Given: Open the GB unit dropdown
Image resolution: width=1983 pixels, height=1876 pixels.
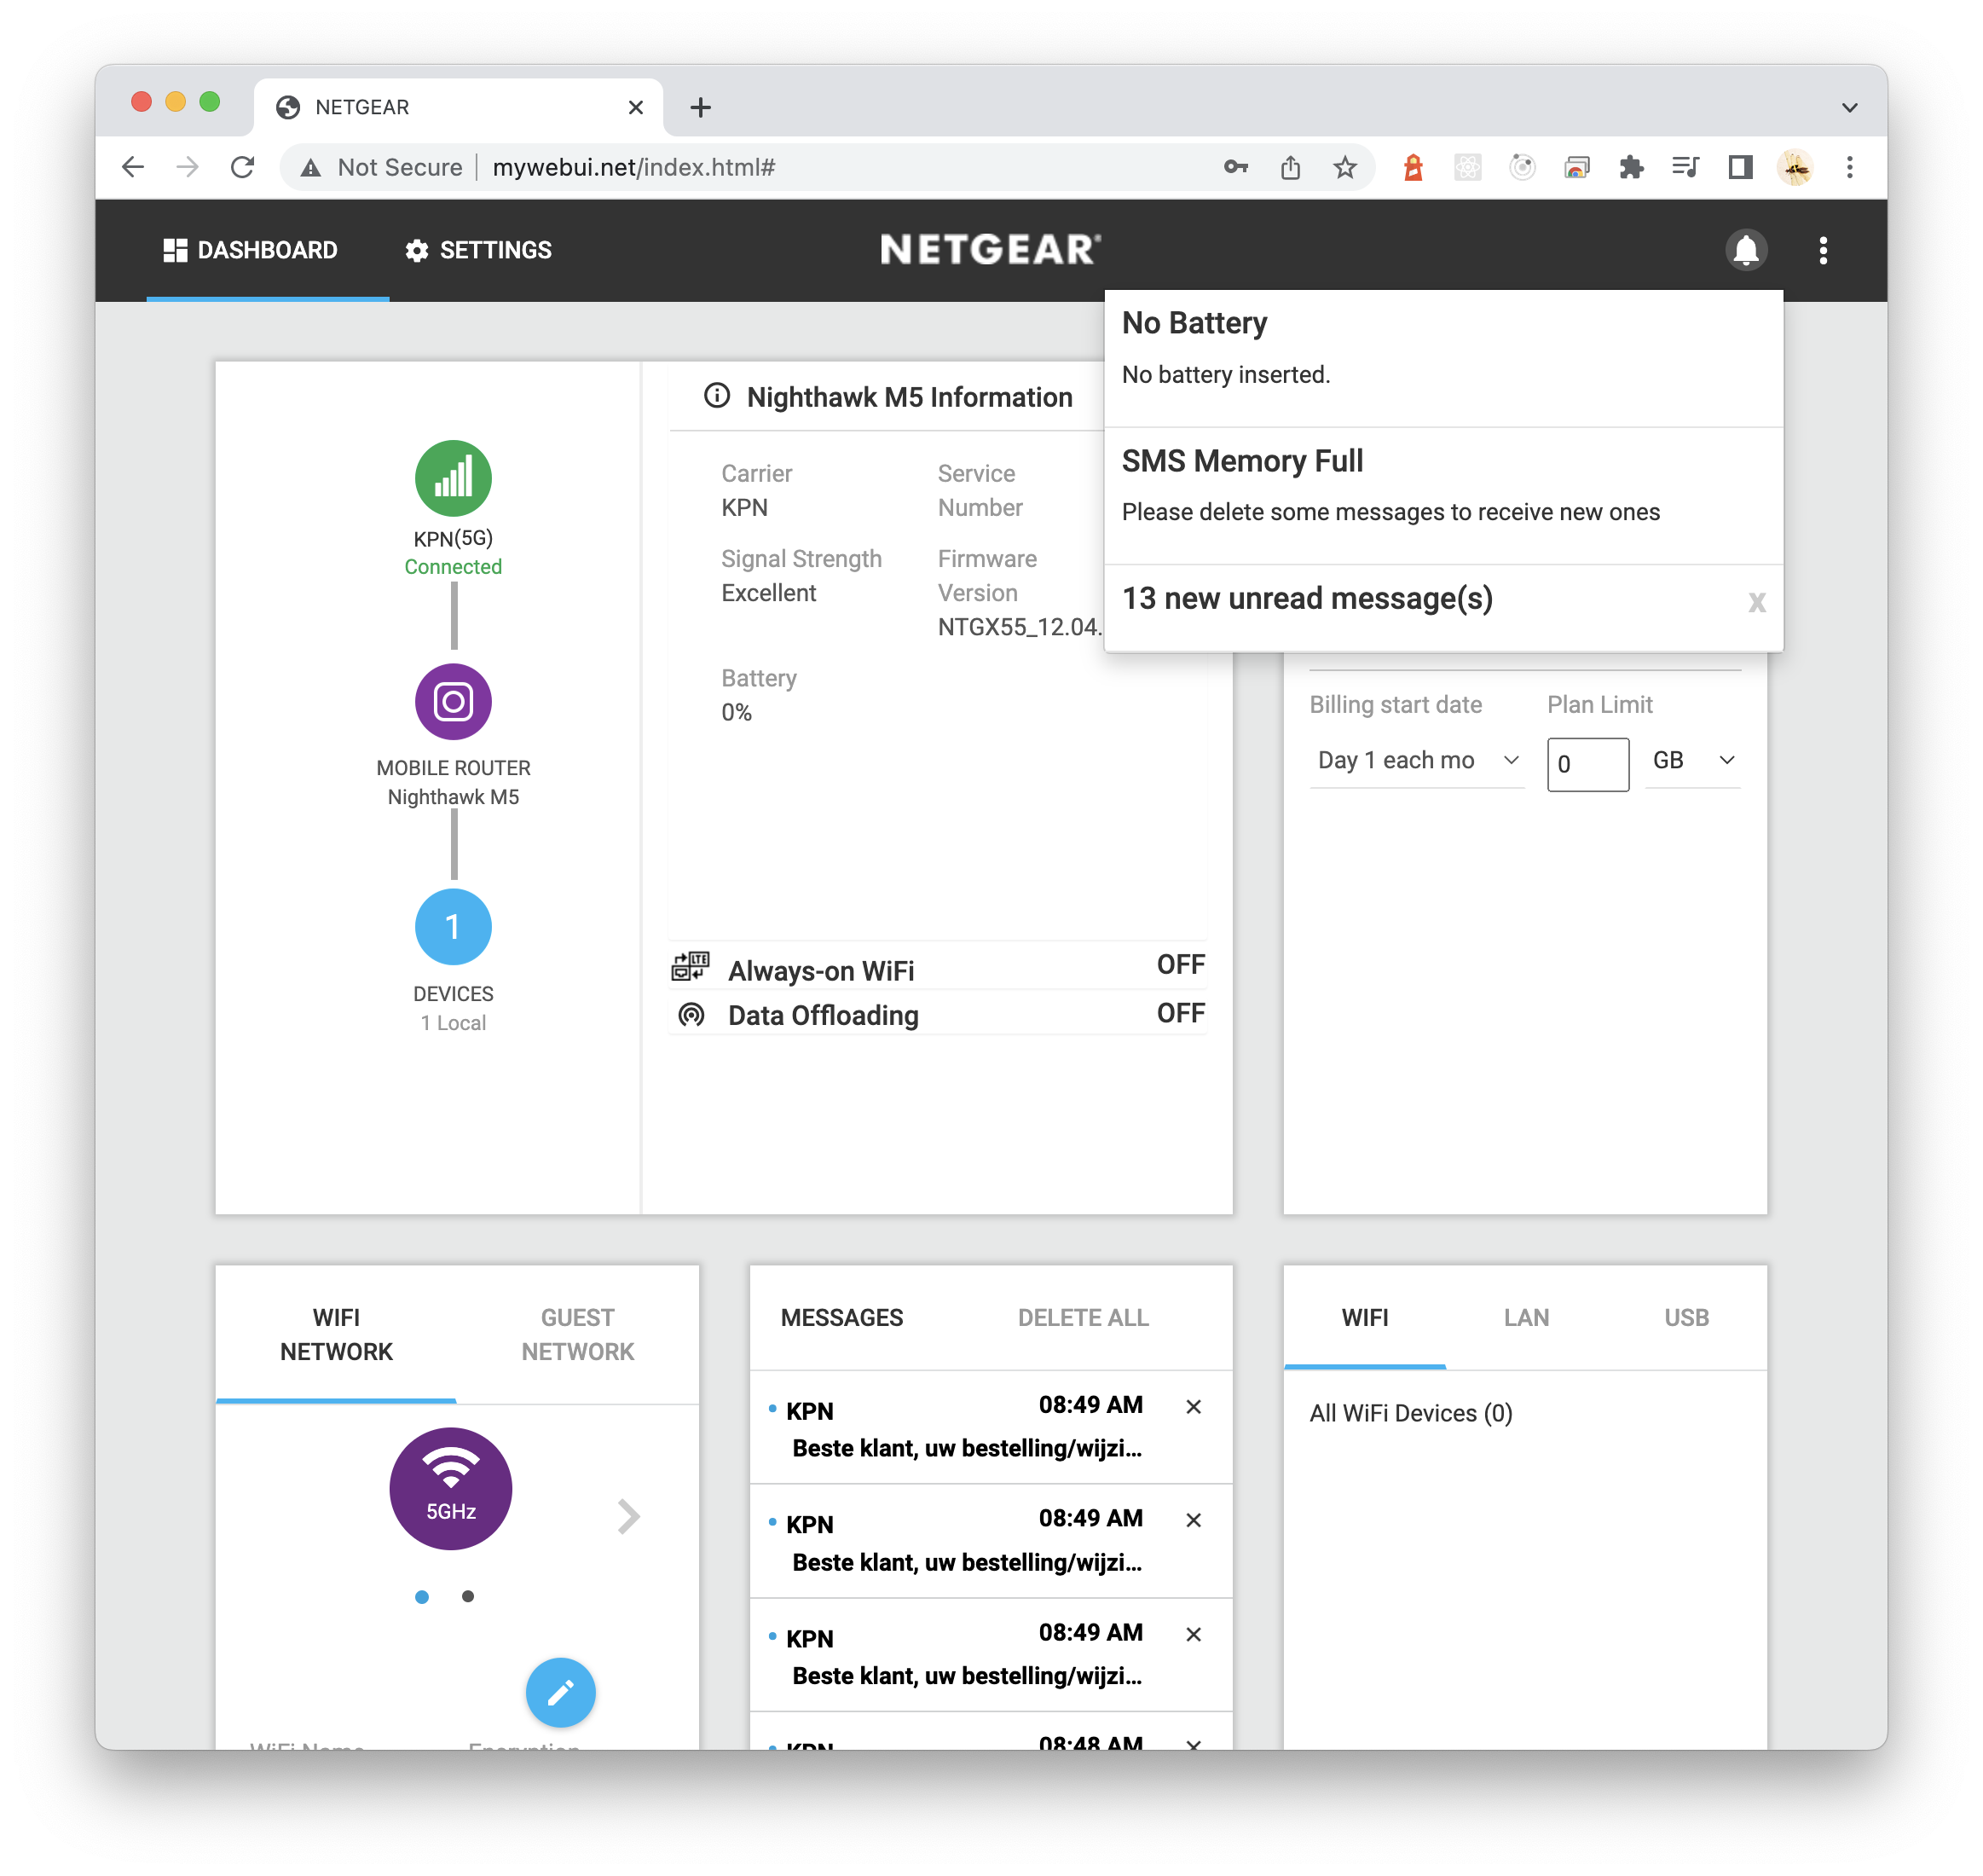Looking at the screenshot, I should click(x=1692, y=760).
